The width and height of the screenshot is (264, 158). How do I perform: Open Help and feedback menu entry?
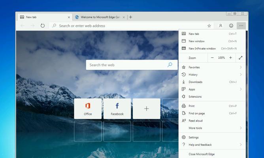(x=212, y=145)
